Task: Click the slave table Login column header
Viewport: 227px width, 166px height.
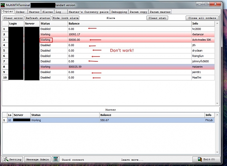Action: (x=16, y=24)
